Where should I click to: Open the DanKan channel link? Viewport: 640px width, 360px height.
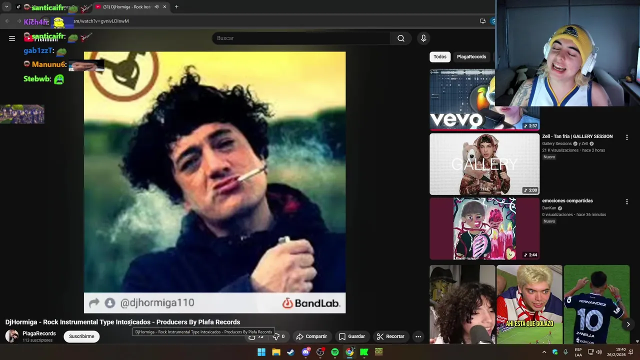549,208
